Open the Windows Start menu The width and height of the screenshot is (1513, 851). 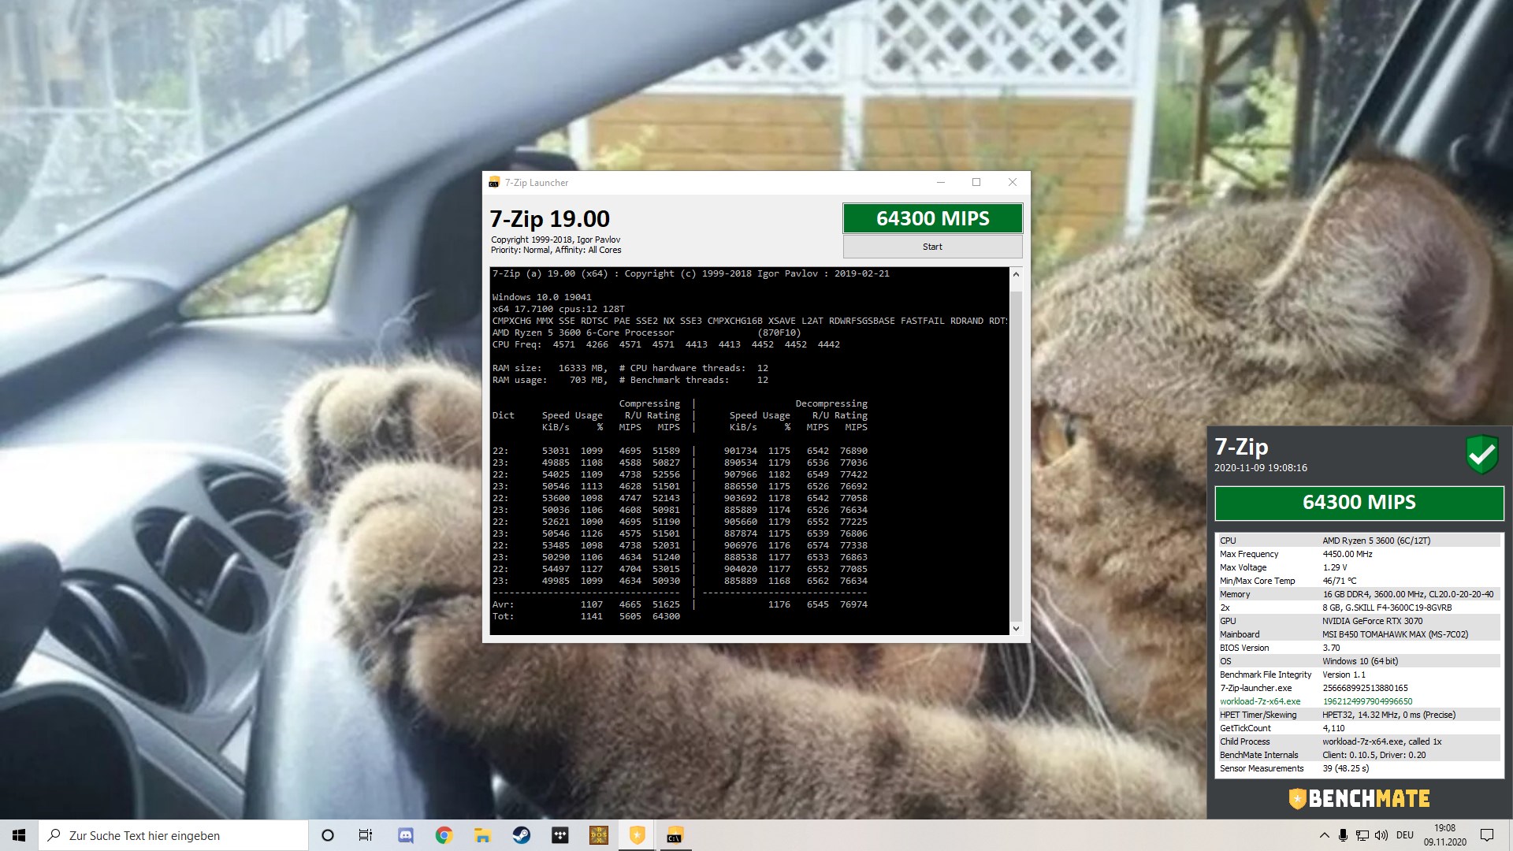pyautogui.click(x=19, y=835)
